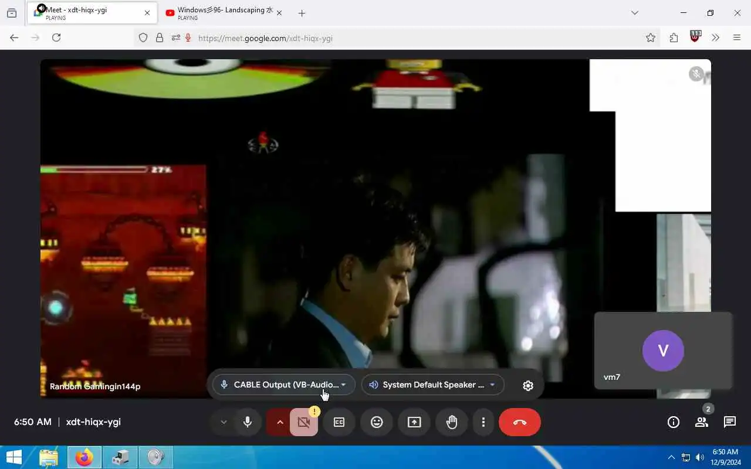The width and height of the screenshot is (751, 469).
Task: Open taskbar clock and date
Action: (x=725, y=457)
